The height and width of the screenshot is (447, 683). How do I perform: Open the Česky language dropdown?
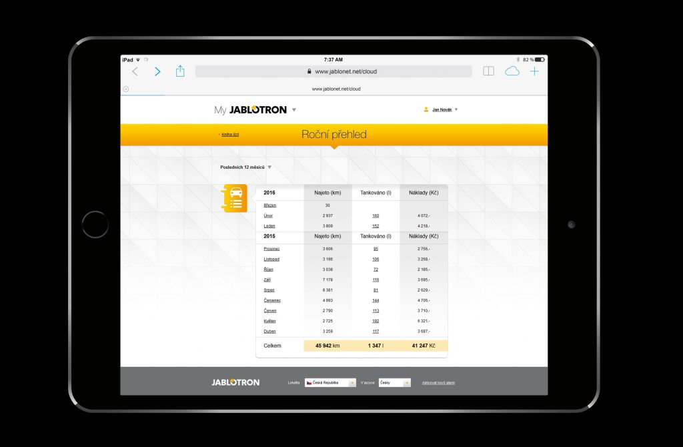pos(394,383)
